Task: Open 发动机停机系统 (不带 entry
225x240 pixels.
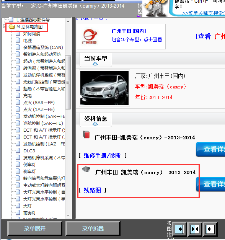Action: point(44,157)
